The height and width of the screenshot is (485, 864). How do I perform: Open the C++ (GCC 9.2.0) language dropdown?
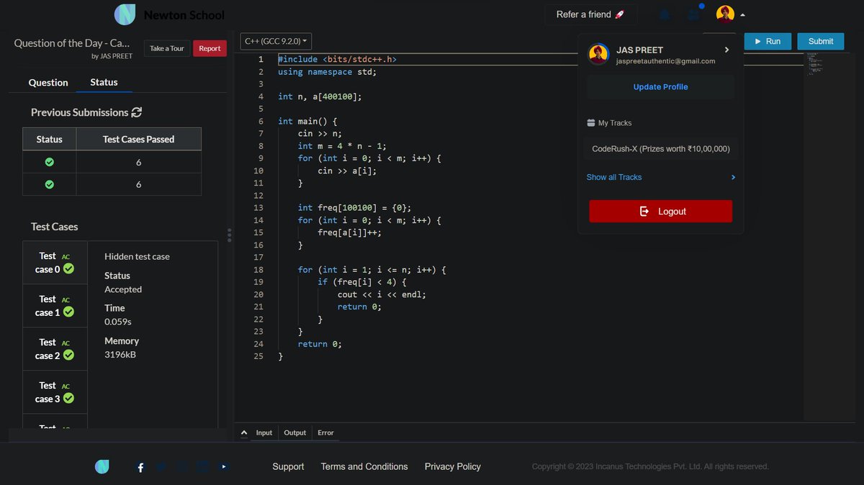(275, 41)
